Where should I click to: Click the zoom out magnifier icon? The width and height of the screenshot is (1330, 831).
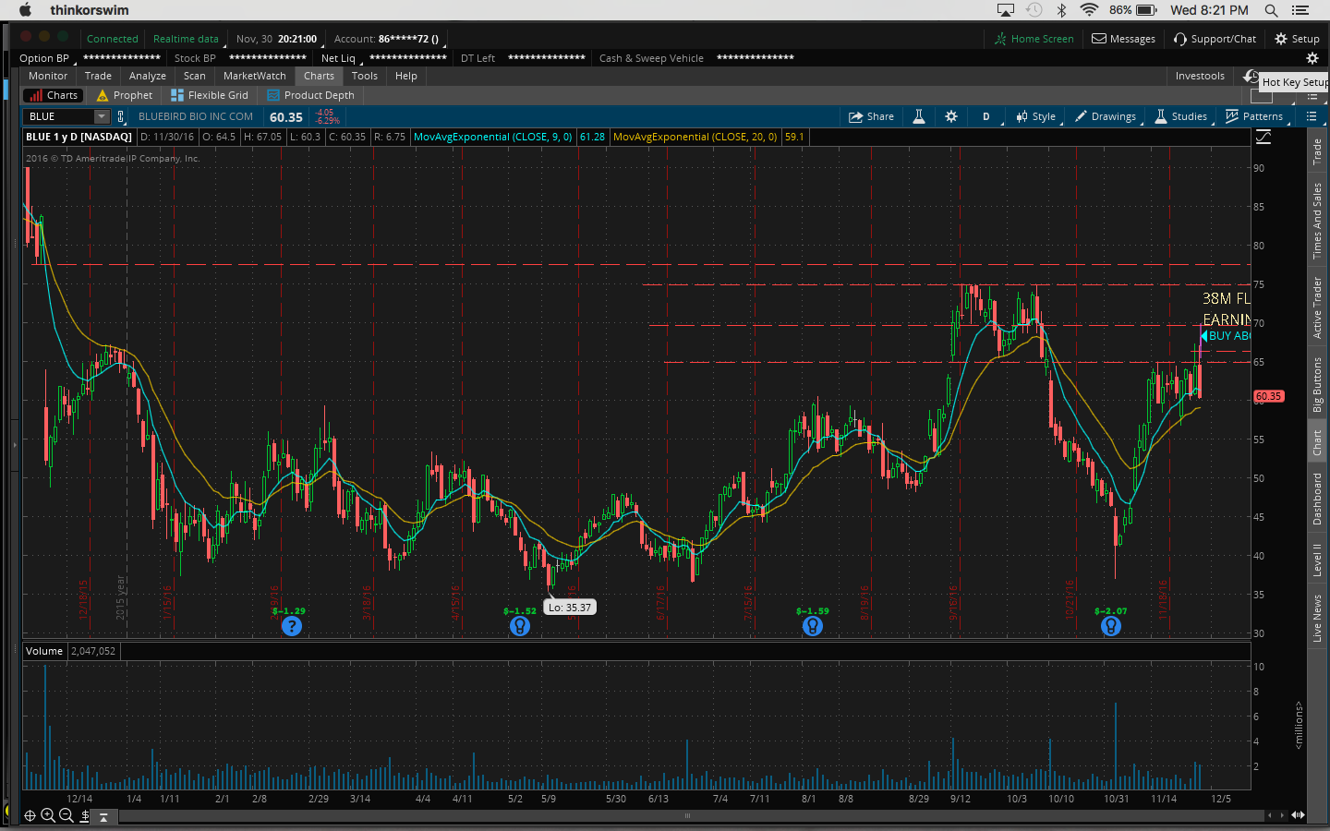66,815
